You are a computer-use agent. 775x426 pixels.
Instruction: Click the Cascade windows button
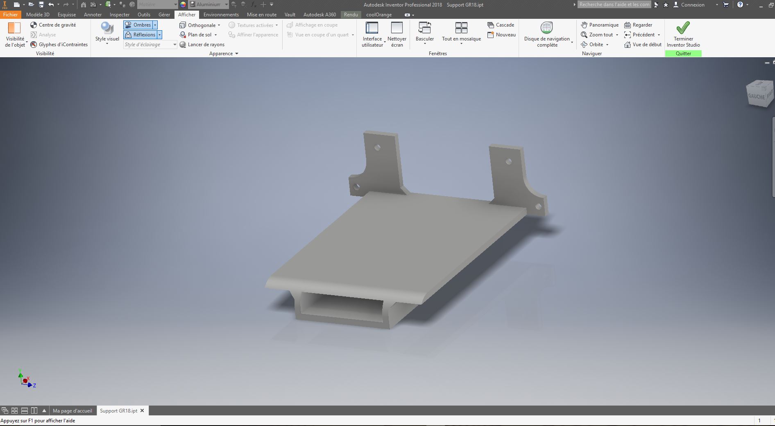pyautogui.click(x=501, y=25)
